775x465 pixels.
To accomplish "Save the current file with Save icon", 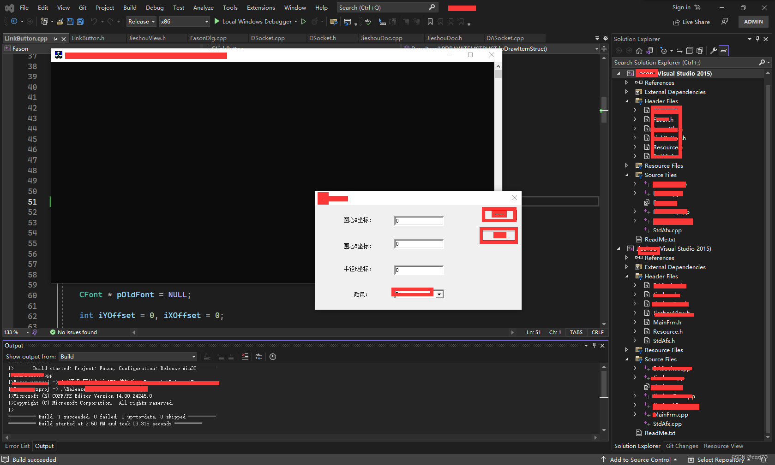I will [x=70, y=21].
